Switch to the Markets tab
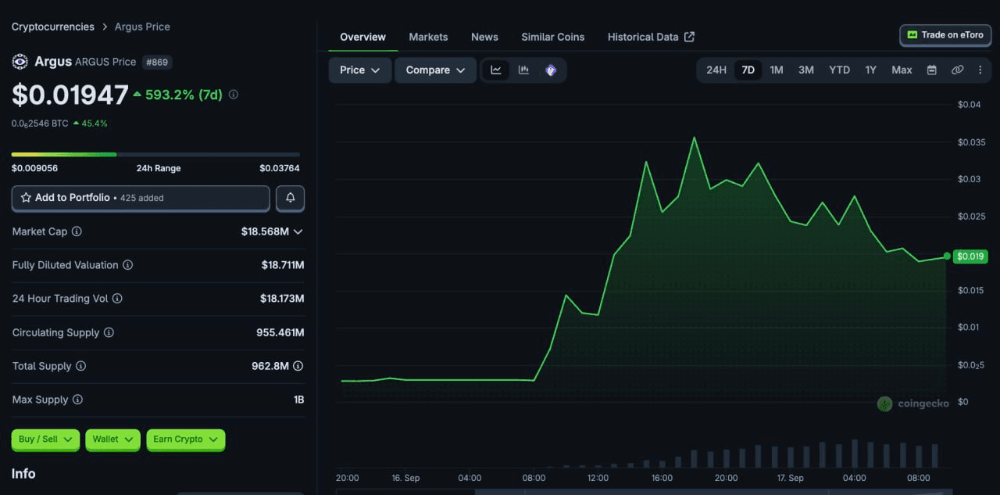Image resolution: width=1000 pixels, height=495 pixels. click(x=428, y=37)
